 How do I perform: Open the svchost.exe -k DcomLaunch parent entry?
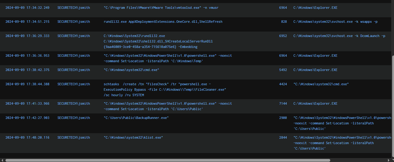click(x=339, y=36)
